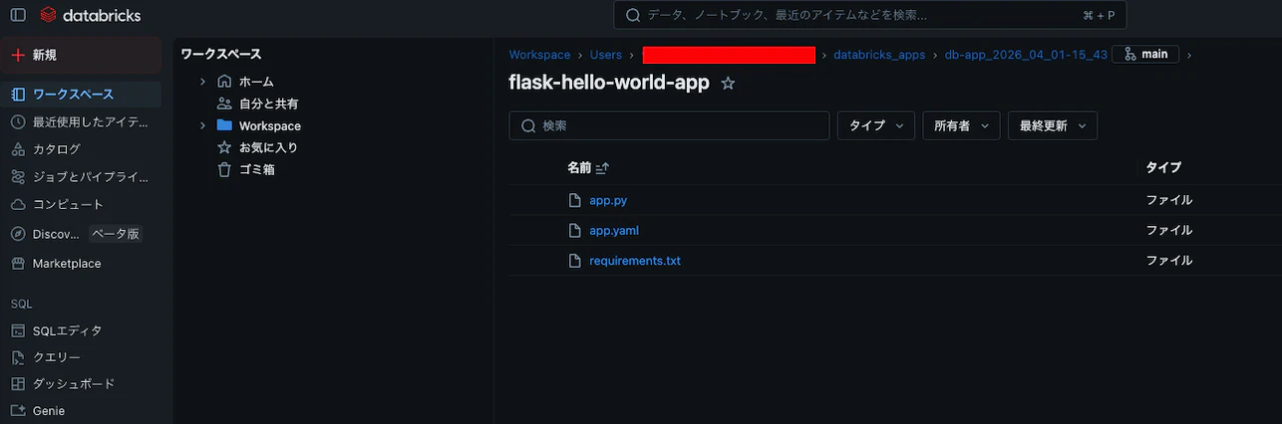1282x424 pixels.
Task: Click the dashboard grid icon
Action: click(x=18, y=384)
